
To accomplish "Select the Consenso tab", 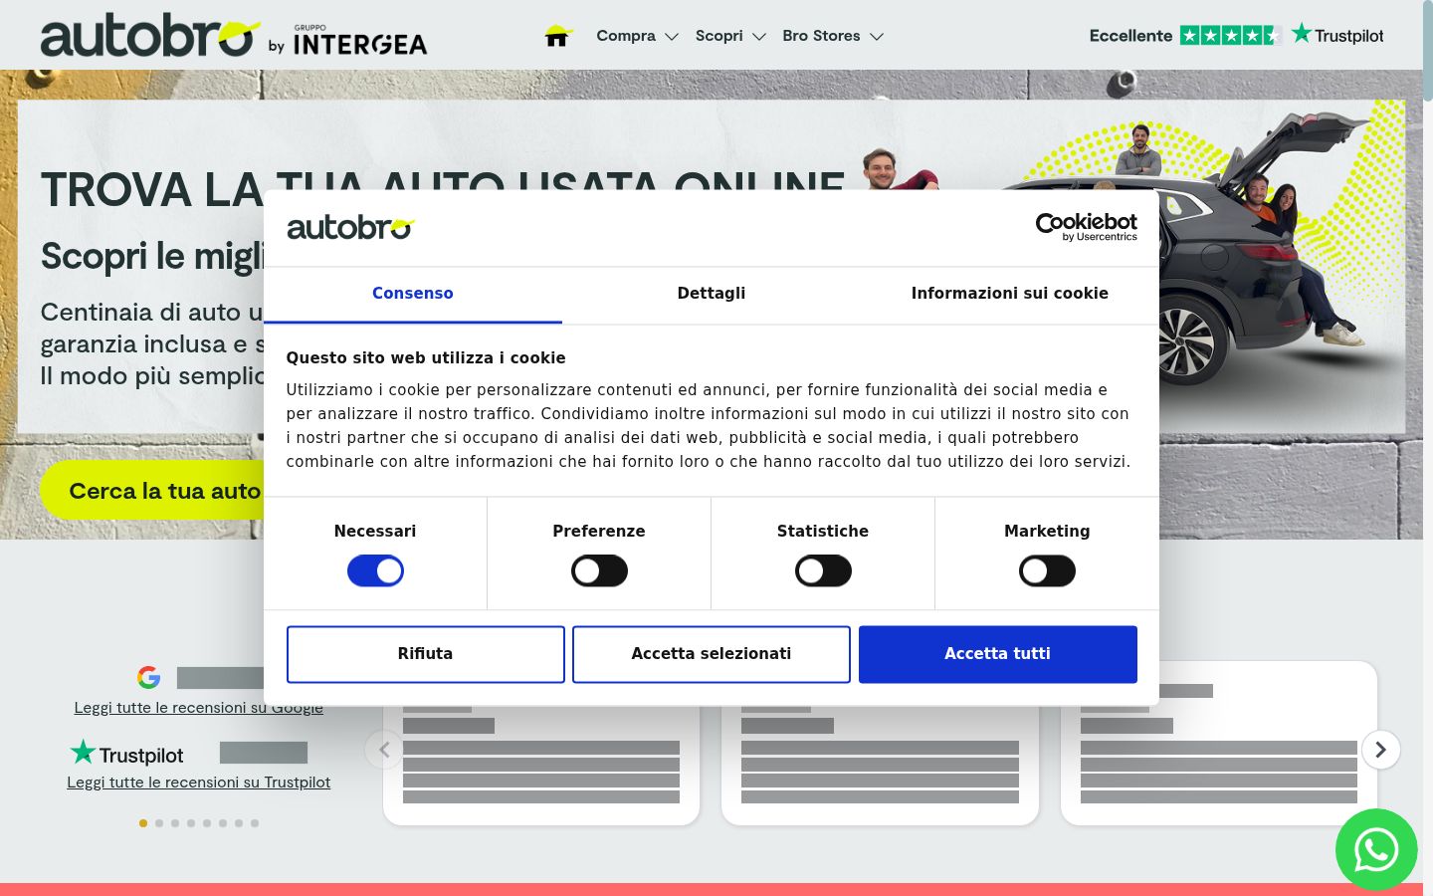I will coord(413,294).
